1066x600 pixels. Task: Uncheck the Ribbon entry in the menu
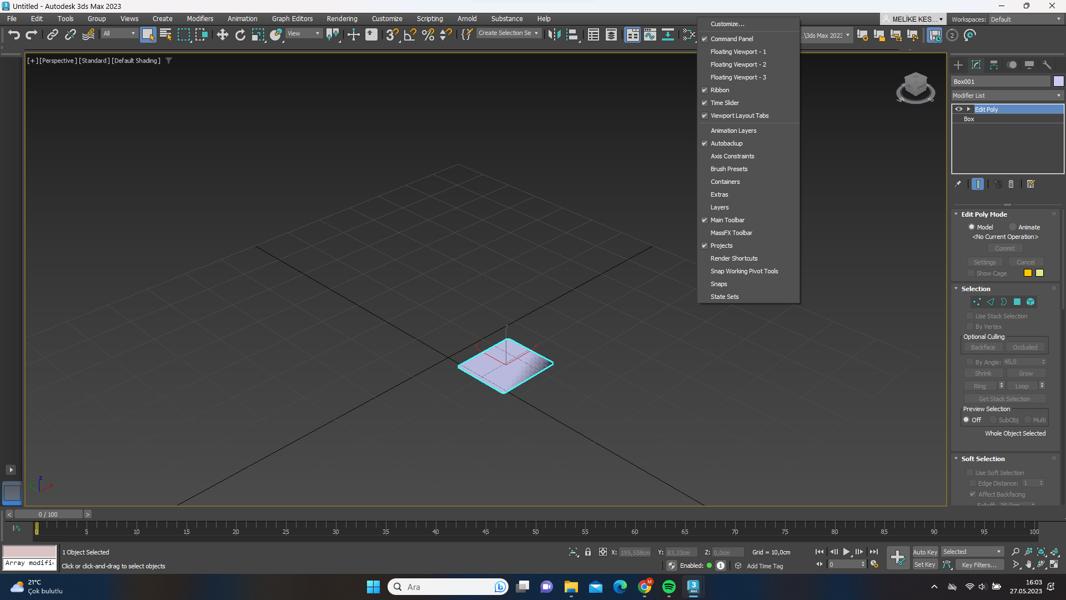[x=704, y=90]
